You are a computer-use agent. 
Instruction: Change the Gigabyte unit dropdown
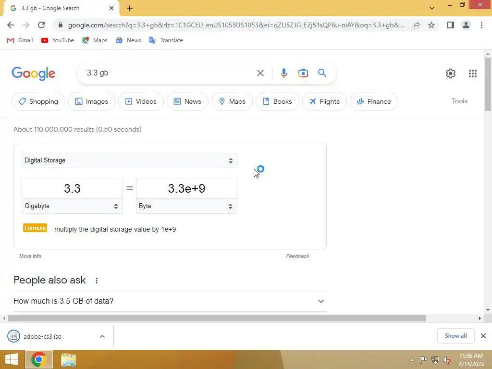pos(72,206)
